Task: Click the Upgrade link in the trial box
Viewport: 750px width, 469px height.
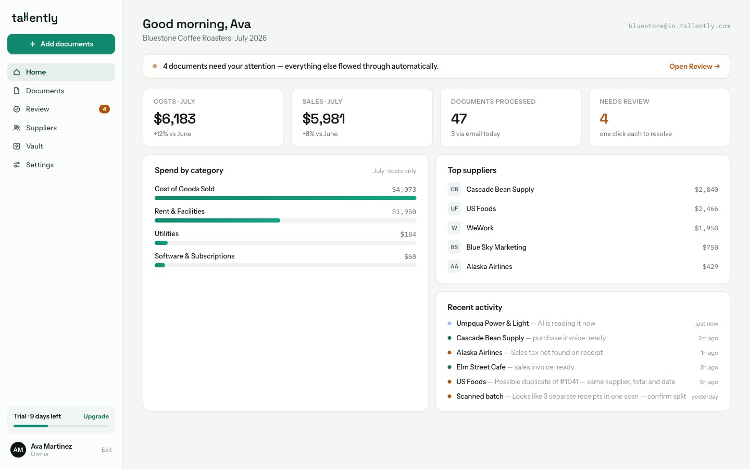Action: point(96,416)
